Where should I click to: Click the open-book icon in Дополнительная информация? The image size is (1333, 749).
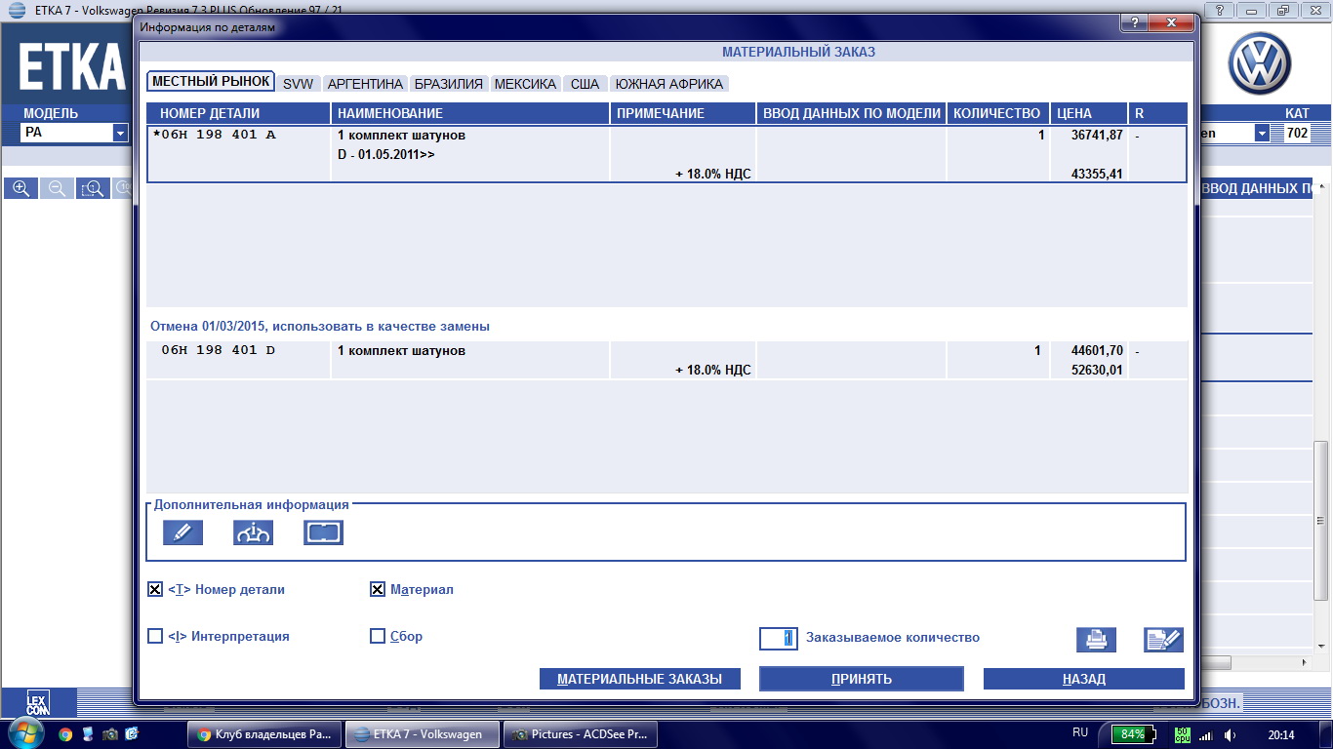point(324,532)
